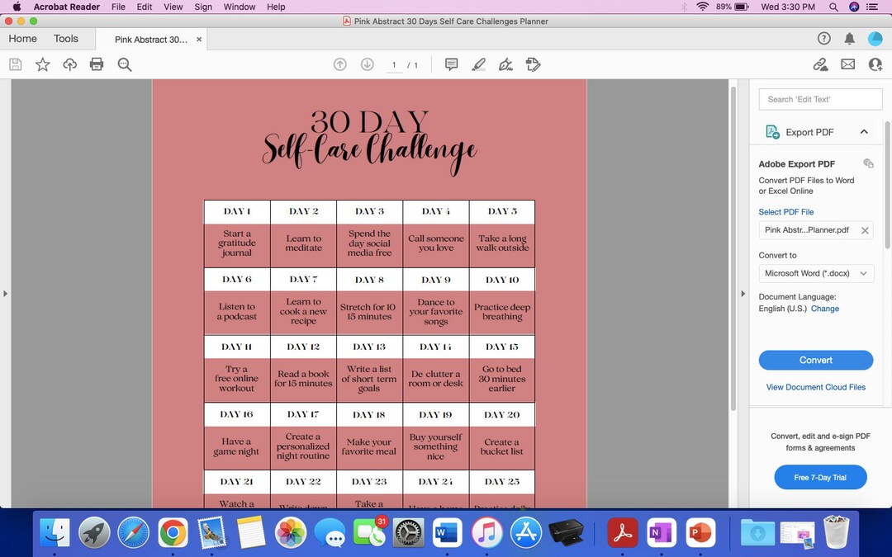The width and height of the screenshot is (892, 557).
Task: Print the document with printer icon
Action: [97, 64]
